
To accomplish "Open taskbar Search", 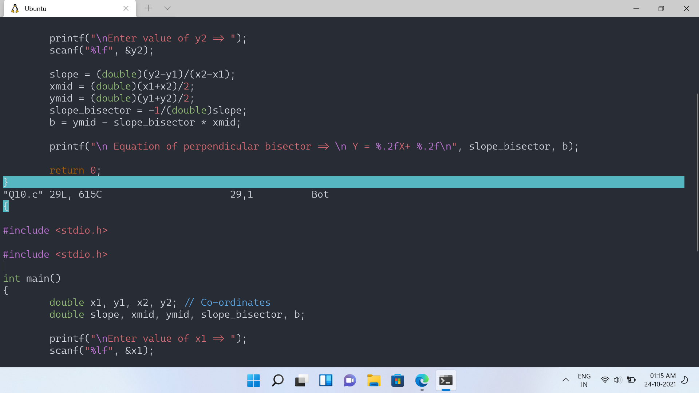I will pos(277,381).
